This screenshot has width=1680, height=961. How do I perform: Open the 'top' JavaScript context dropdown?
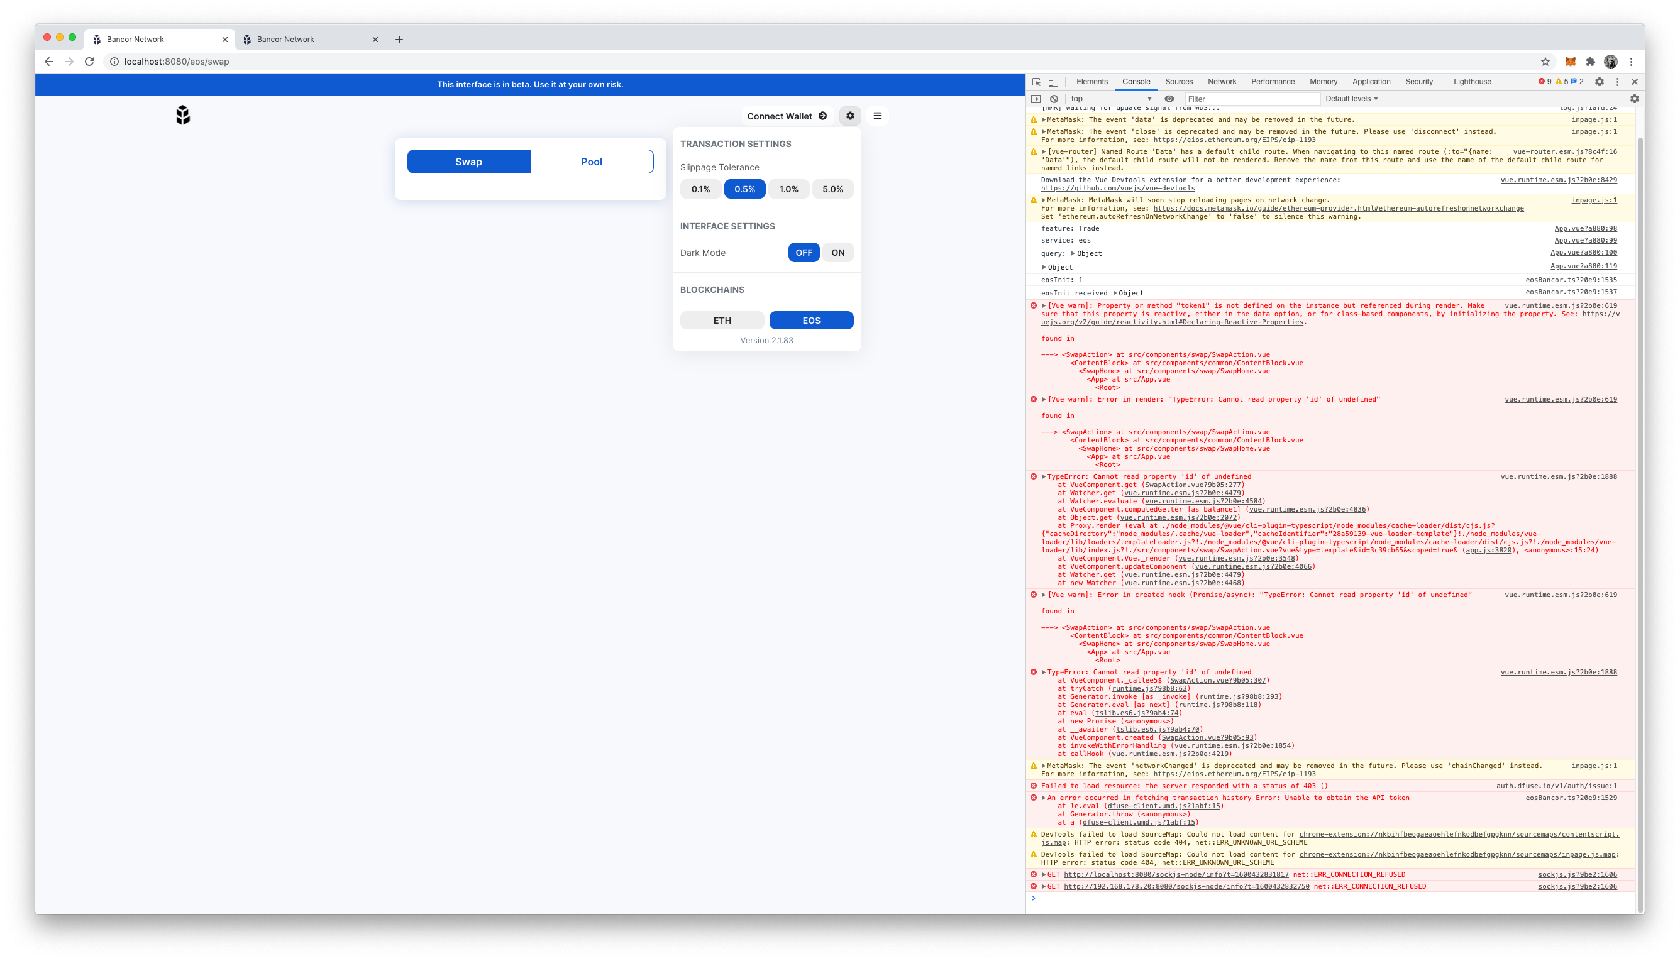click(1111, 99)
